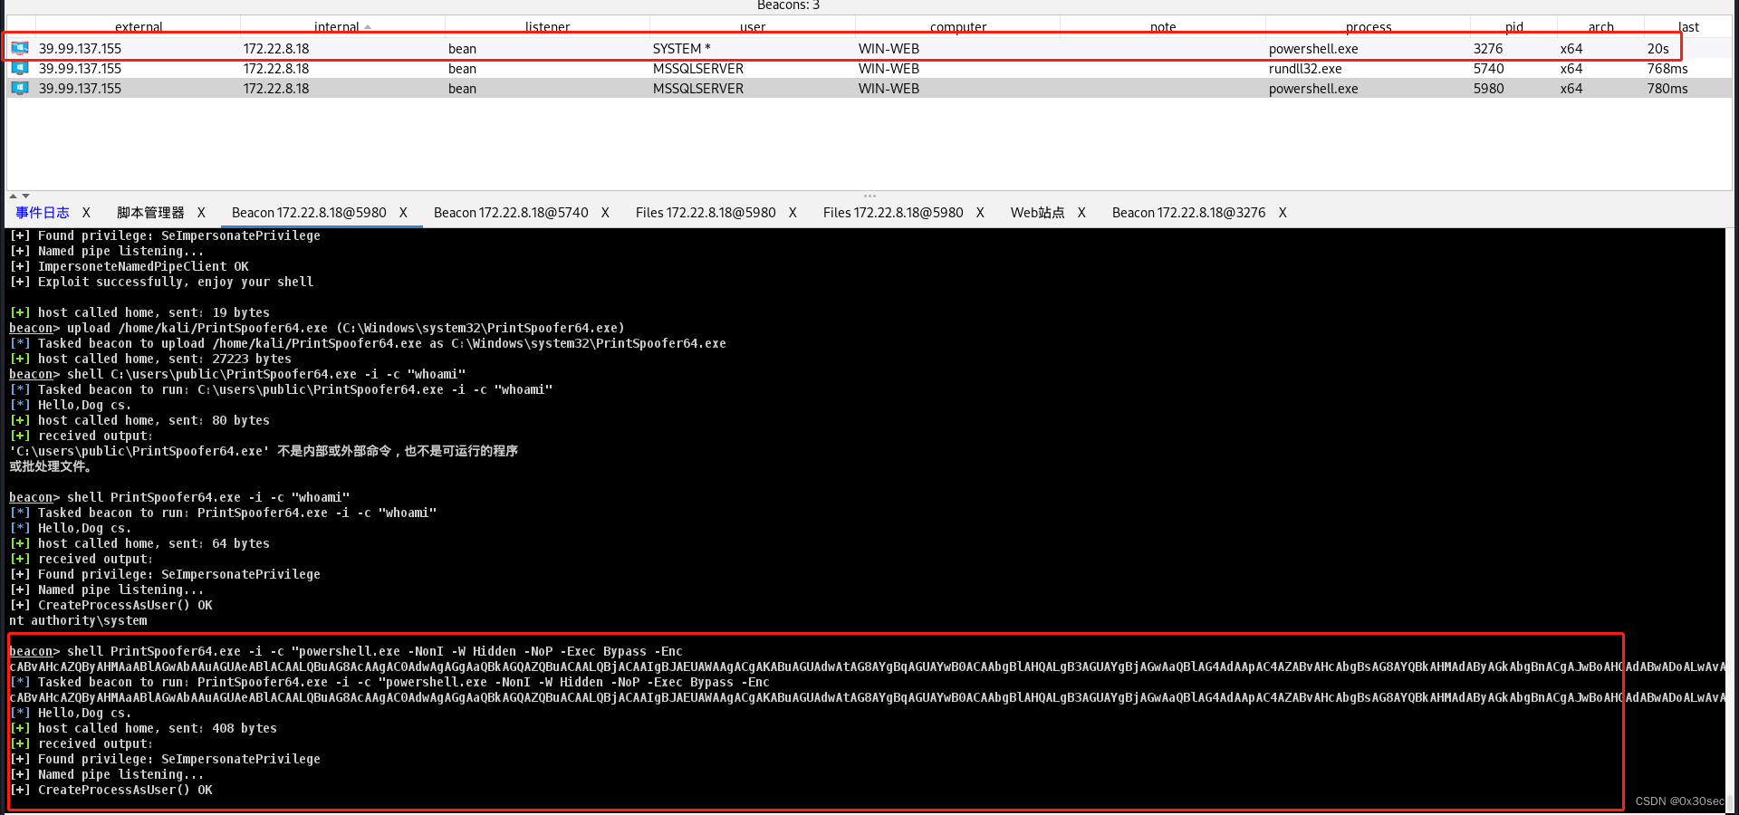Click the beacon icon for PID 5980 row
Viewport: 1739px width, 815px height.
pyautogui.click(x=20, y=88)
